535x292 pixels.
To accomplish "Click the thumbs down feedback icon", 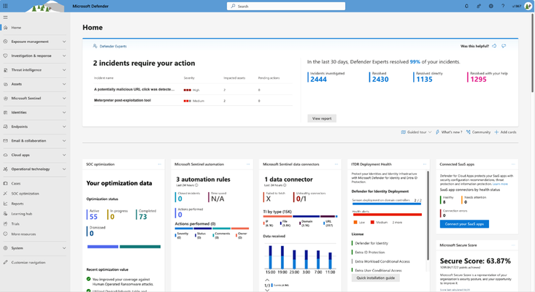I will tap(504, 46).
